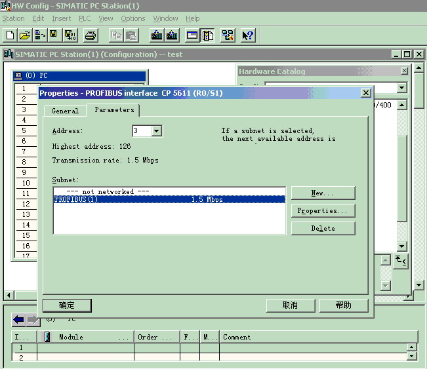The height and width of the screenshot is (369, 427).
Task: Click the Delete subnet button
Action: click(323, 228)
